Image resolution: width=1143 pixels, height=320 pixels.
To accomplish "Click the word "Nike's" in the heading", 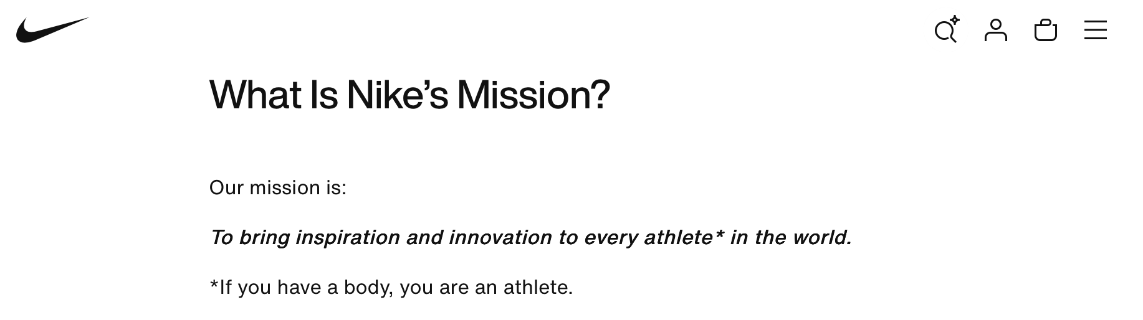I will click(397, 95).
